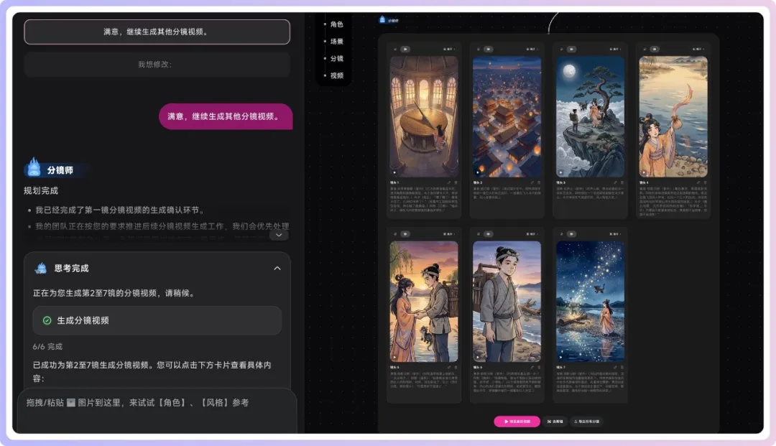Screen dimensions: 776x446
Task: Go to the 角色 step
Action: click(x=336, y=24)
